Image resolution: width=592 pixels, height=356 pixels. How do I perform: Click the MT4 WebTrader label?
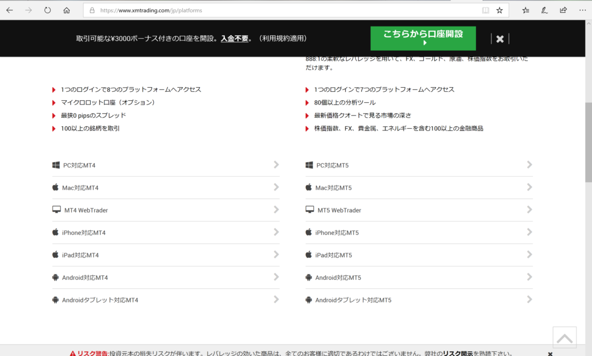(x=86, y=210)
